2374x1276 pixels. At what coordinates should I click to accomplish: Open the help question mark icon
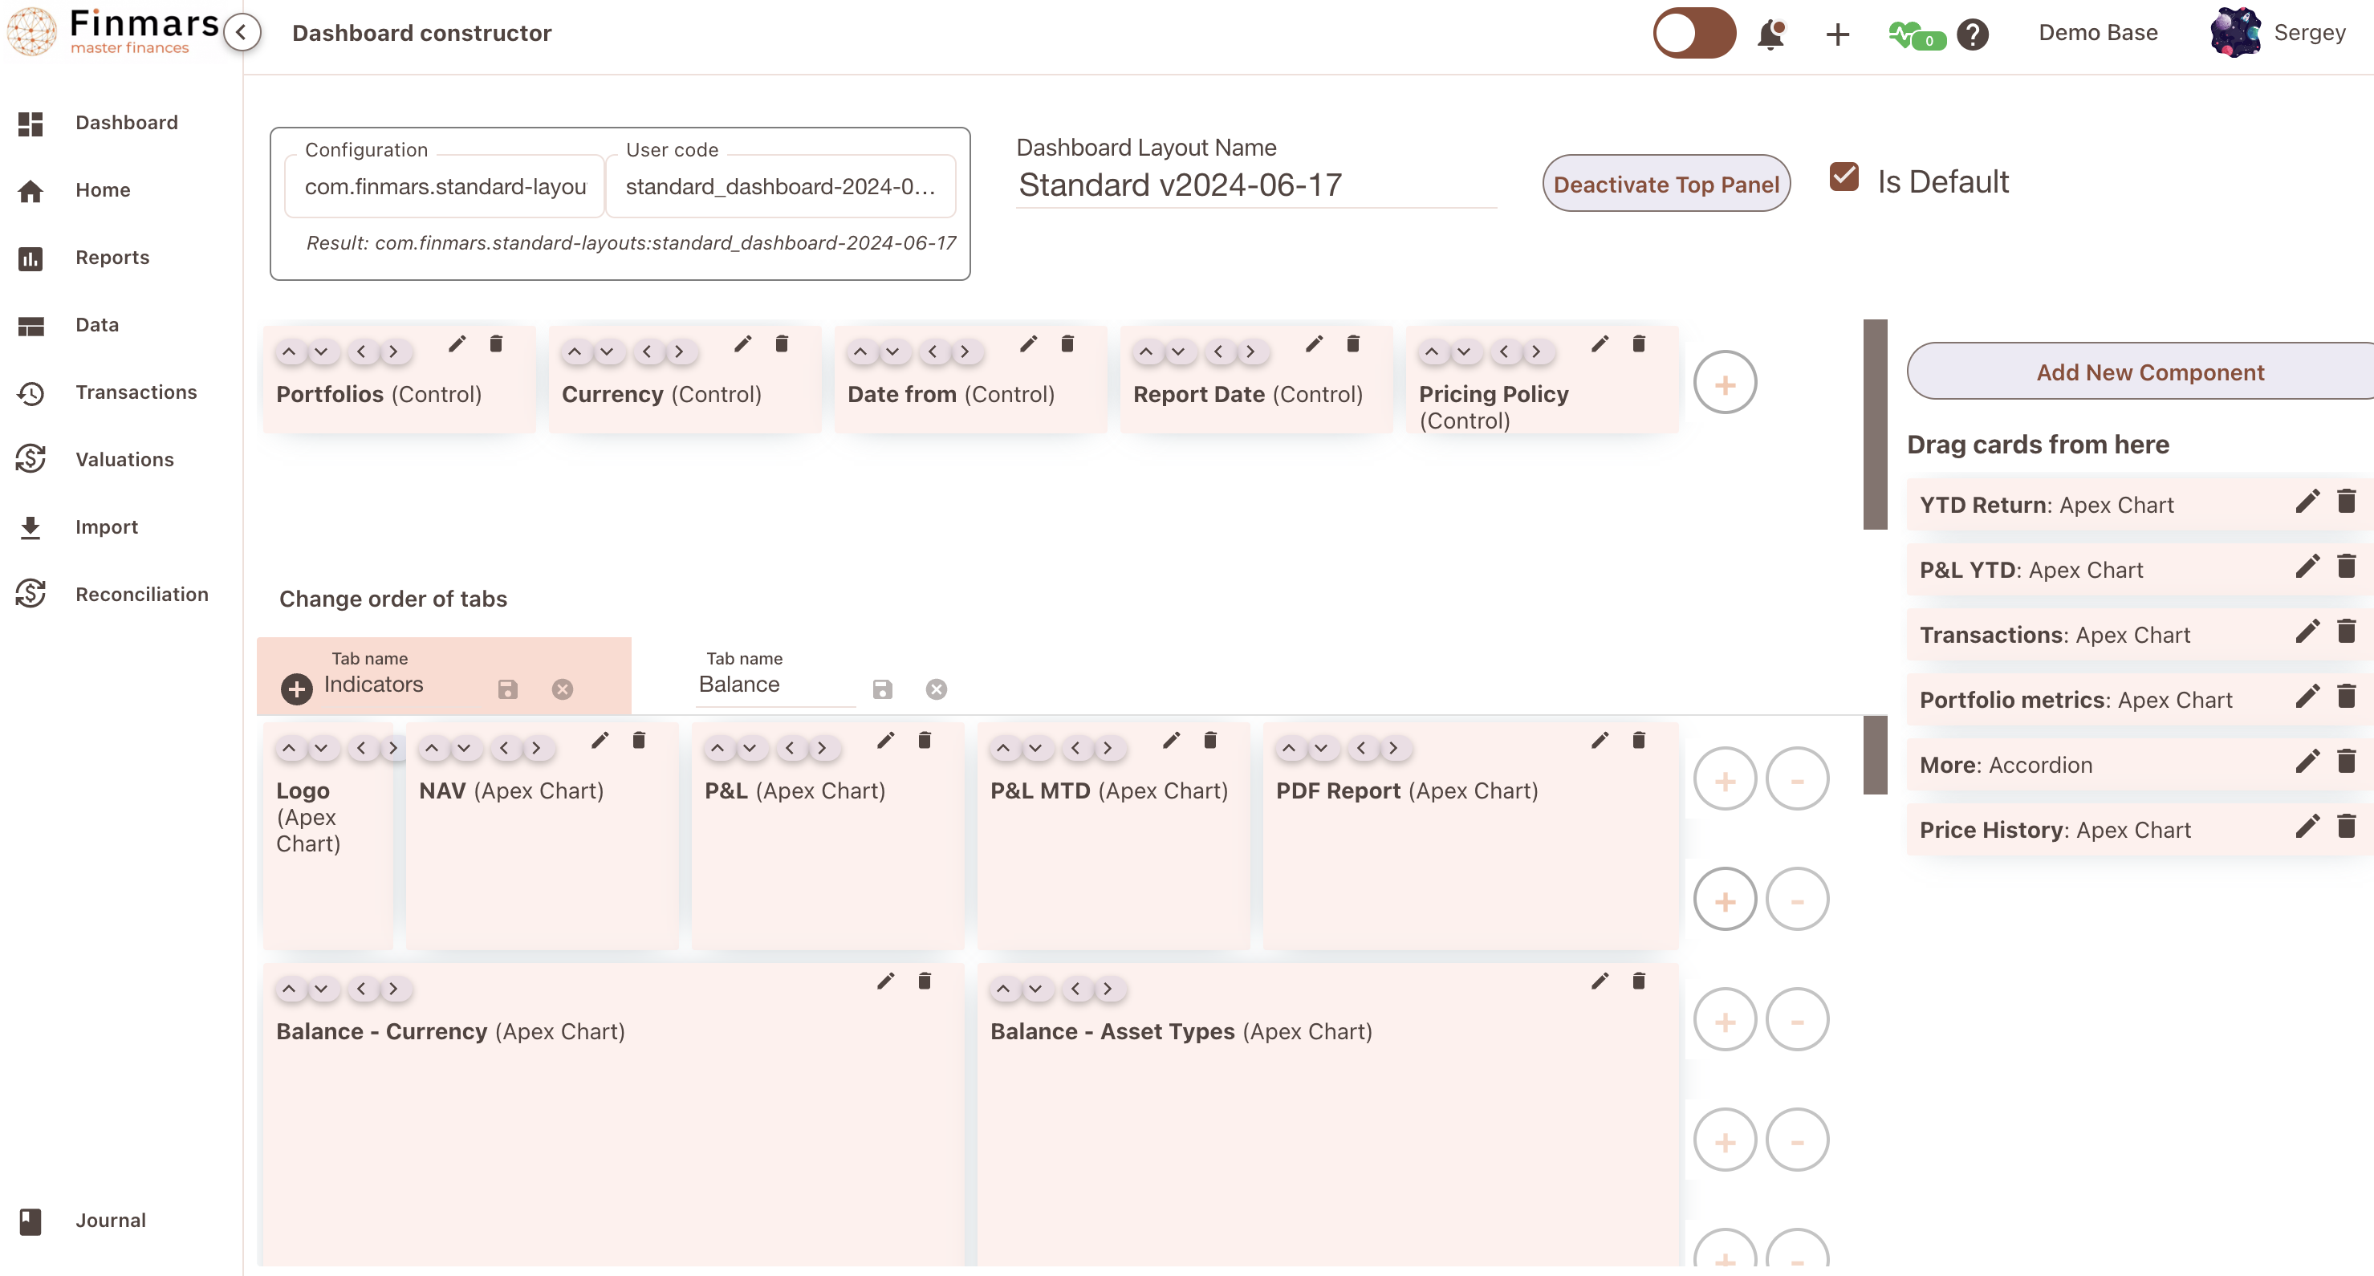click(x=1972, y=34)
